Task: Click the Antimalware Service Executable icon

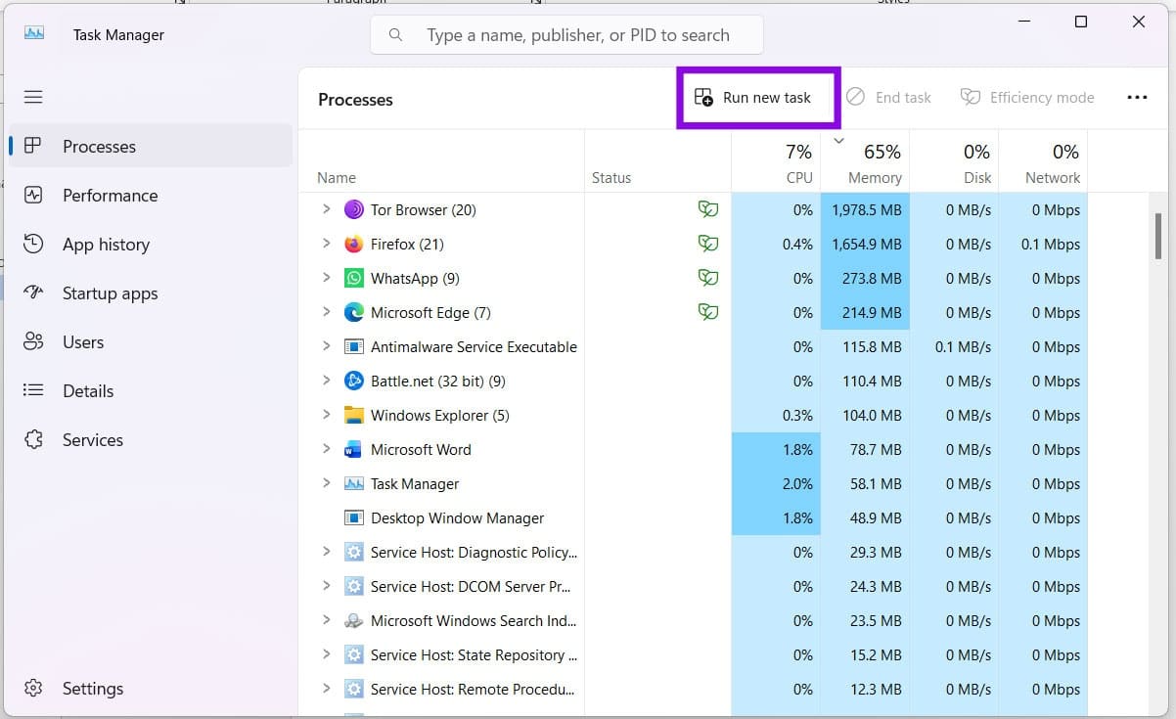Action: [354, 346]
